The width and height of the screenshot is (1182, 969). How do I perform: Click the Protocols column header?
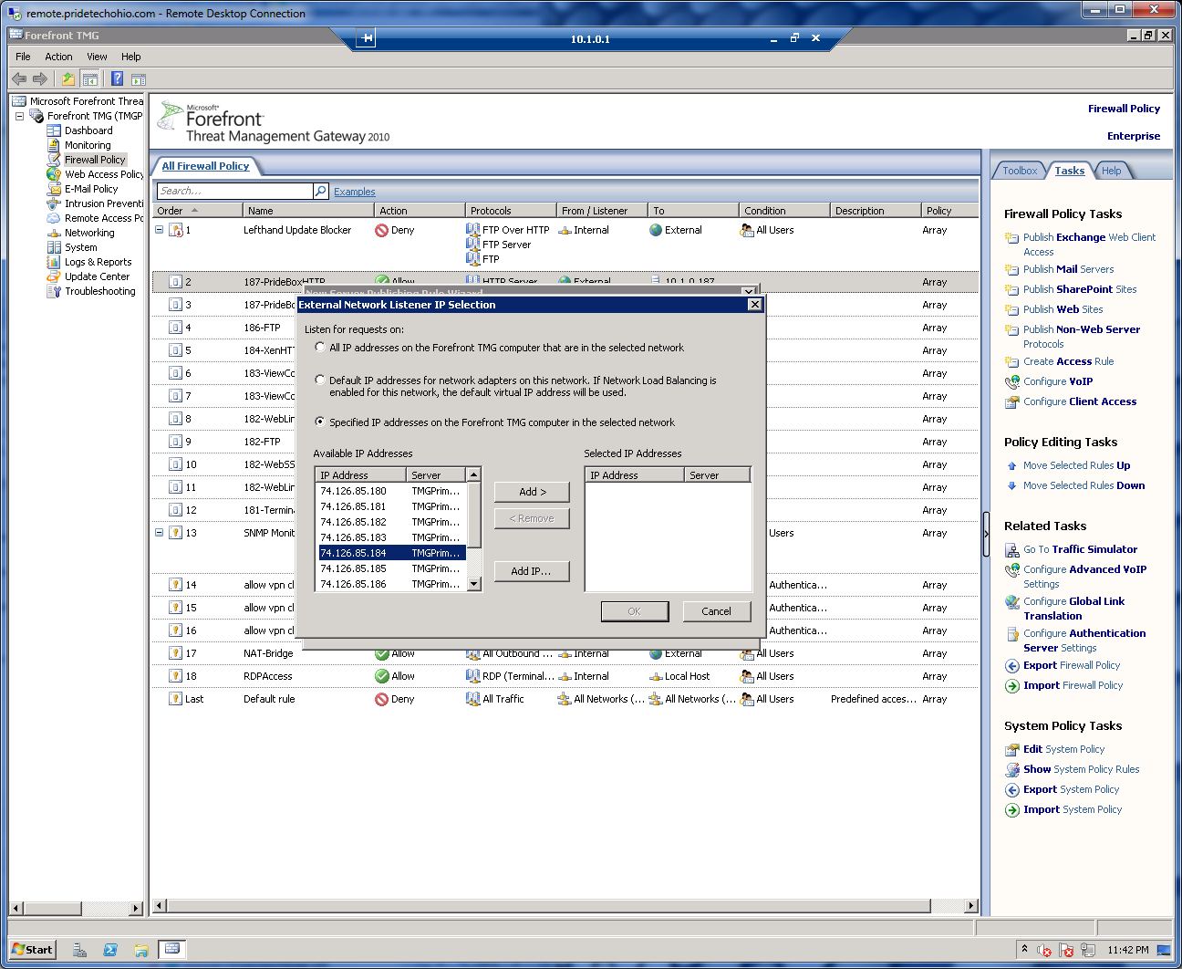point(510,210)
